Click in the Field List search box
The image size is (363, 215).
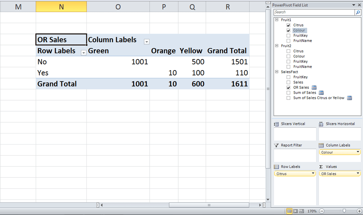coord(314,12)
